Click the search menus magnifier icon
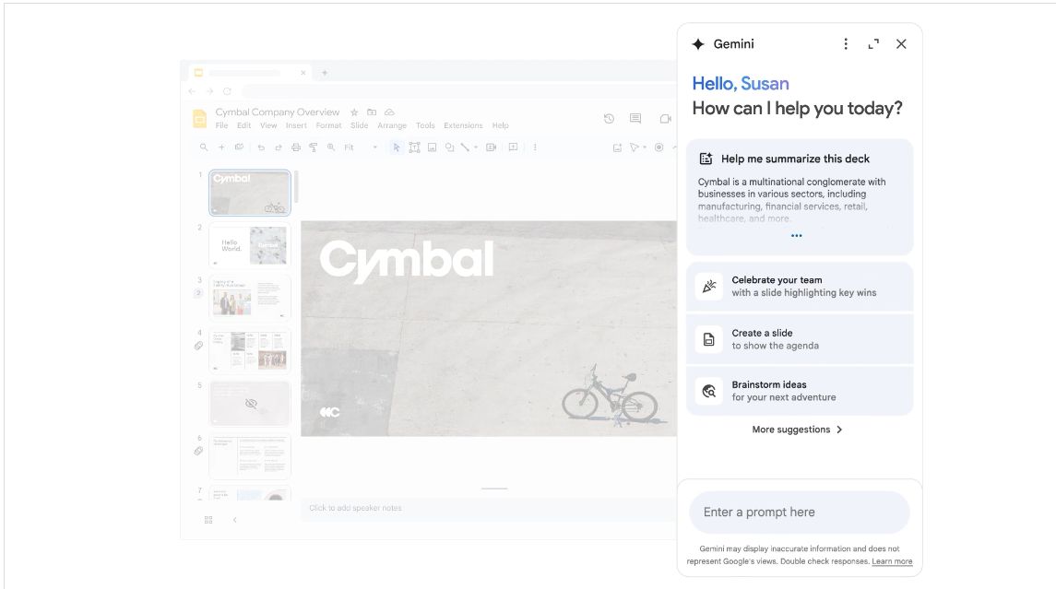This screenshot has width=1056, height=589. (204, 147)
